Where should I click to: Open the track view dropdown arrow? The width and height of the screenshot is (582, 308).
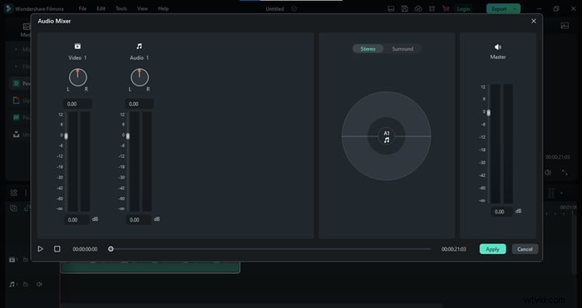coord(561,193)
